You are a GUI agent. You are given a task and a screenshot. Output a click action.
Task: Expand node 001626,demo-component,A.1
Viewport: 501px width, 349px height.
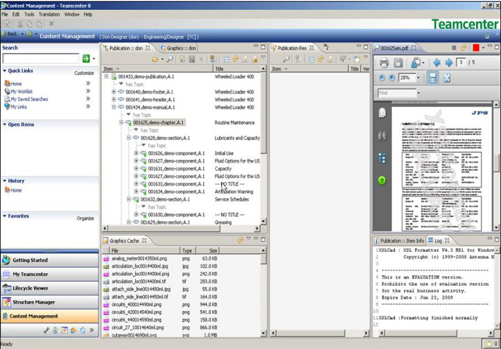click(136, 154)
